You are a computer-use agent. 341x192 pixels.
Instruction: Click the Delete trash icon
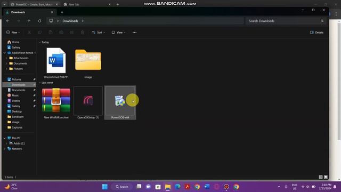tap(83, 33)
